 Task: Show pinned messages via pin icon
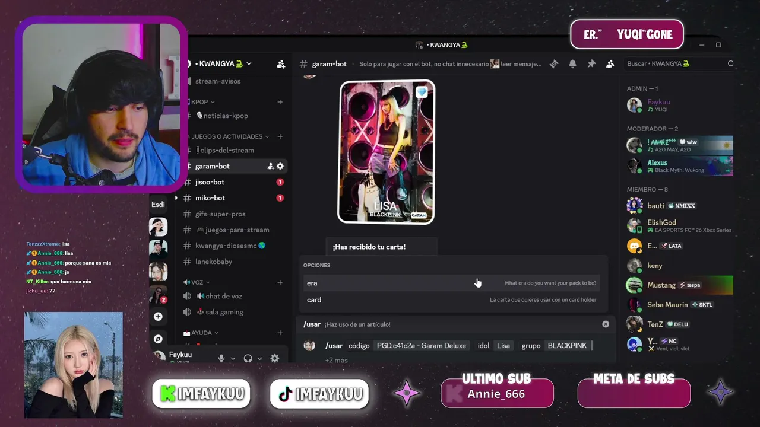pyautogui.click(x=591, y=64)
